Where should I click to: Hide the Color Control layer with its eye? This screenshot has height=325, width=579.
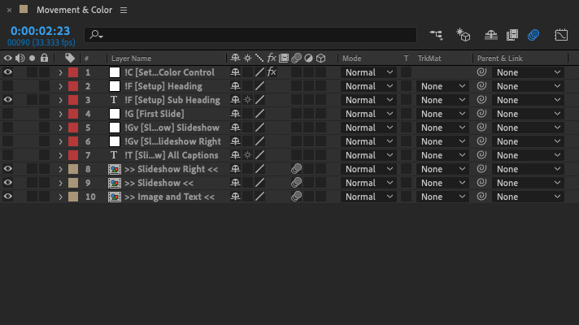[8, 72]
